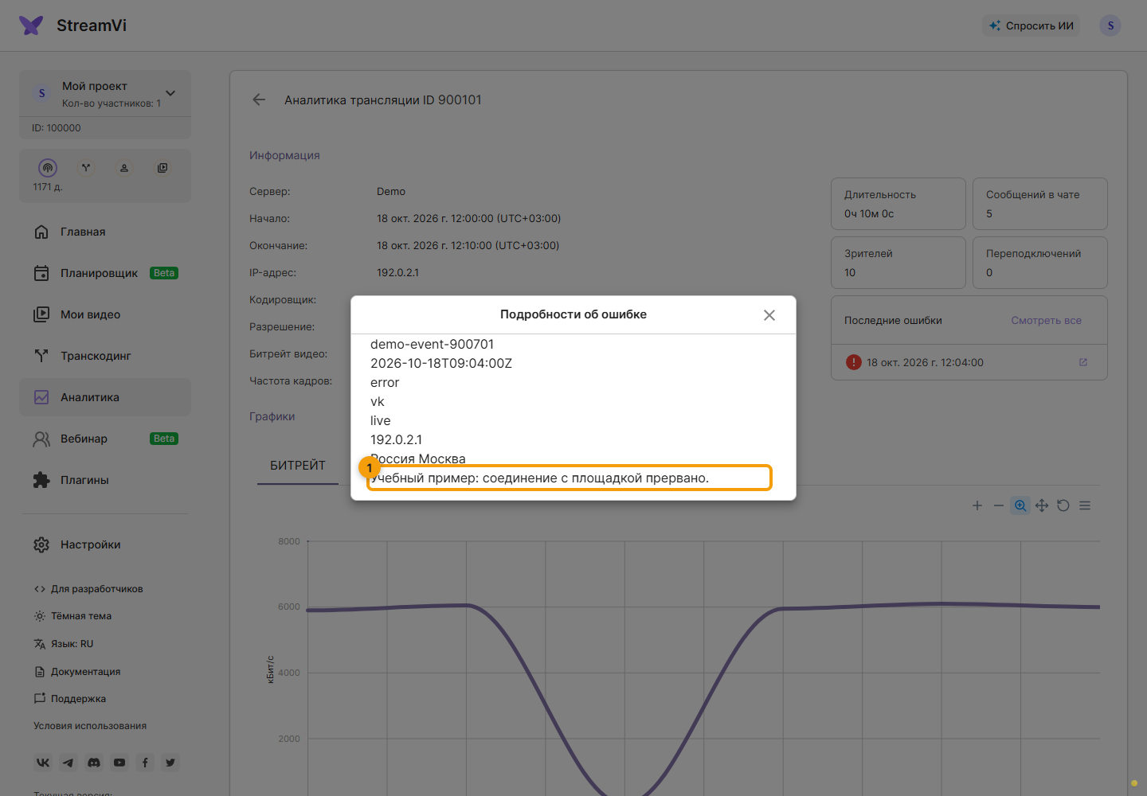This screenshot has height=796, width=1147.
Task: Close the error details dialog
Action: coord(769,315)
